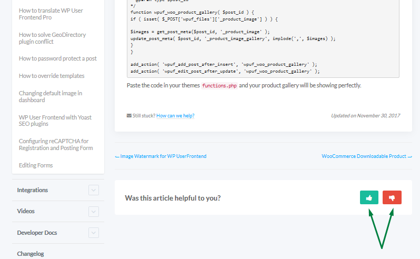Click the green thumbs-up helpful button
This screenshot has width=420, height=259.
pos(369,197)
